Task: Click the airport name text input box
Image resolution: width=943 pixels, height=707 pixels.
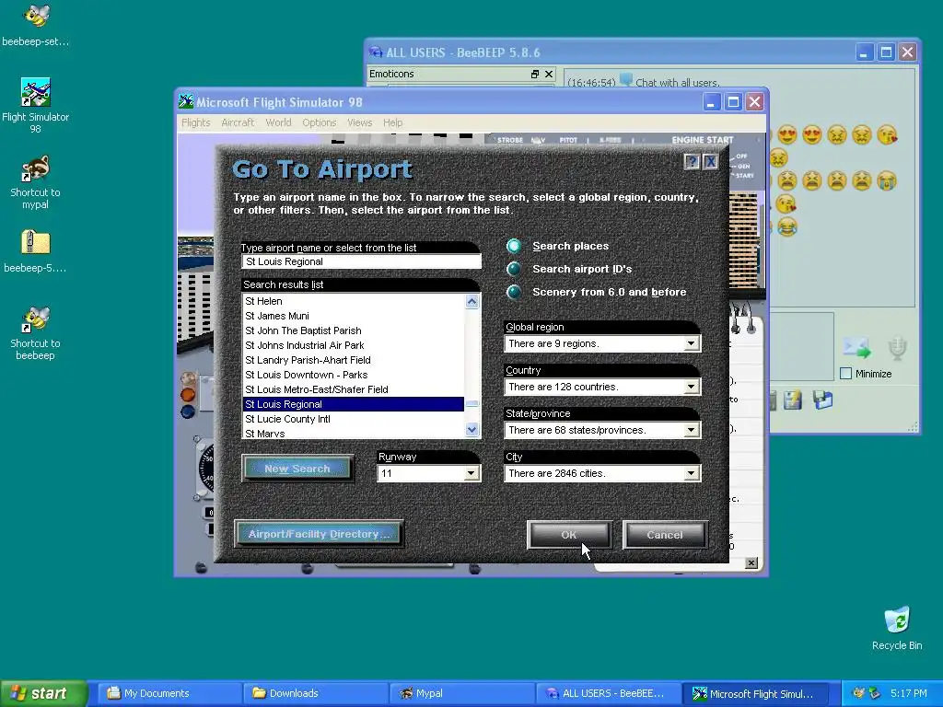Action: point(361,261)
